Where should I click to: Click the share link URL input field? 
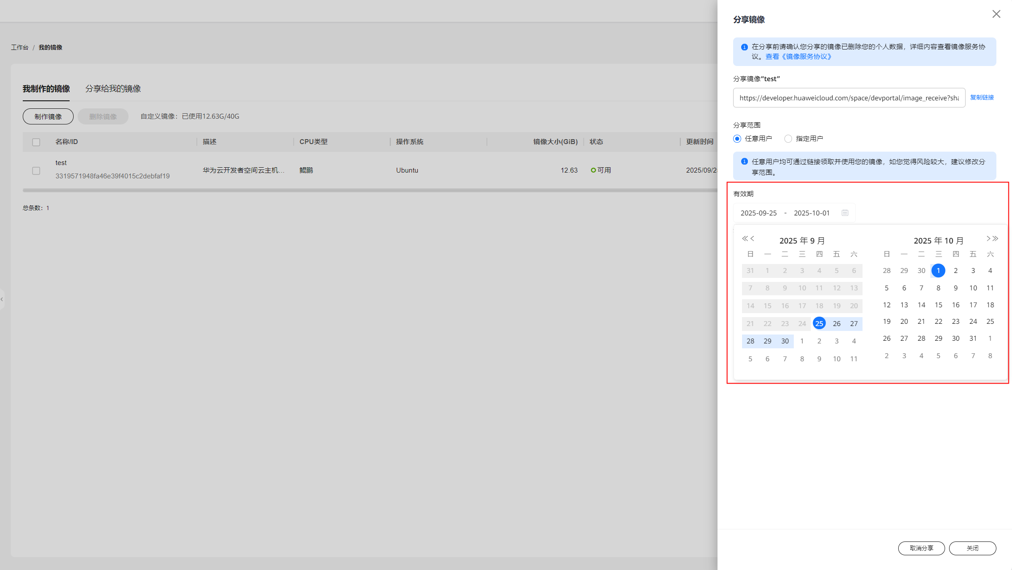(849, 98)
